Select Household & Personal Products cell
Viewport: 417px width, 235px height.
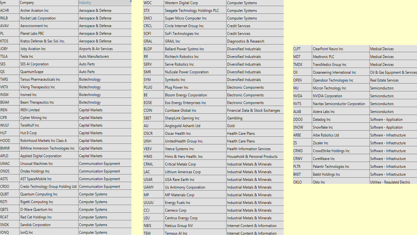pyautogui.click(x=255, y=156)
